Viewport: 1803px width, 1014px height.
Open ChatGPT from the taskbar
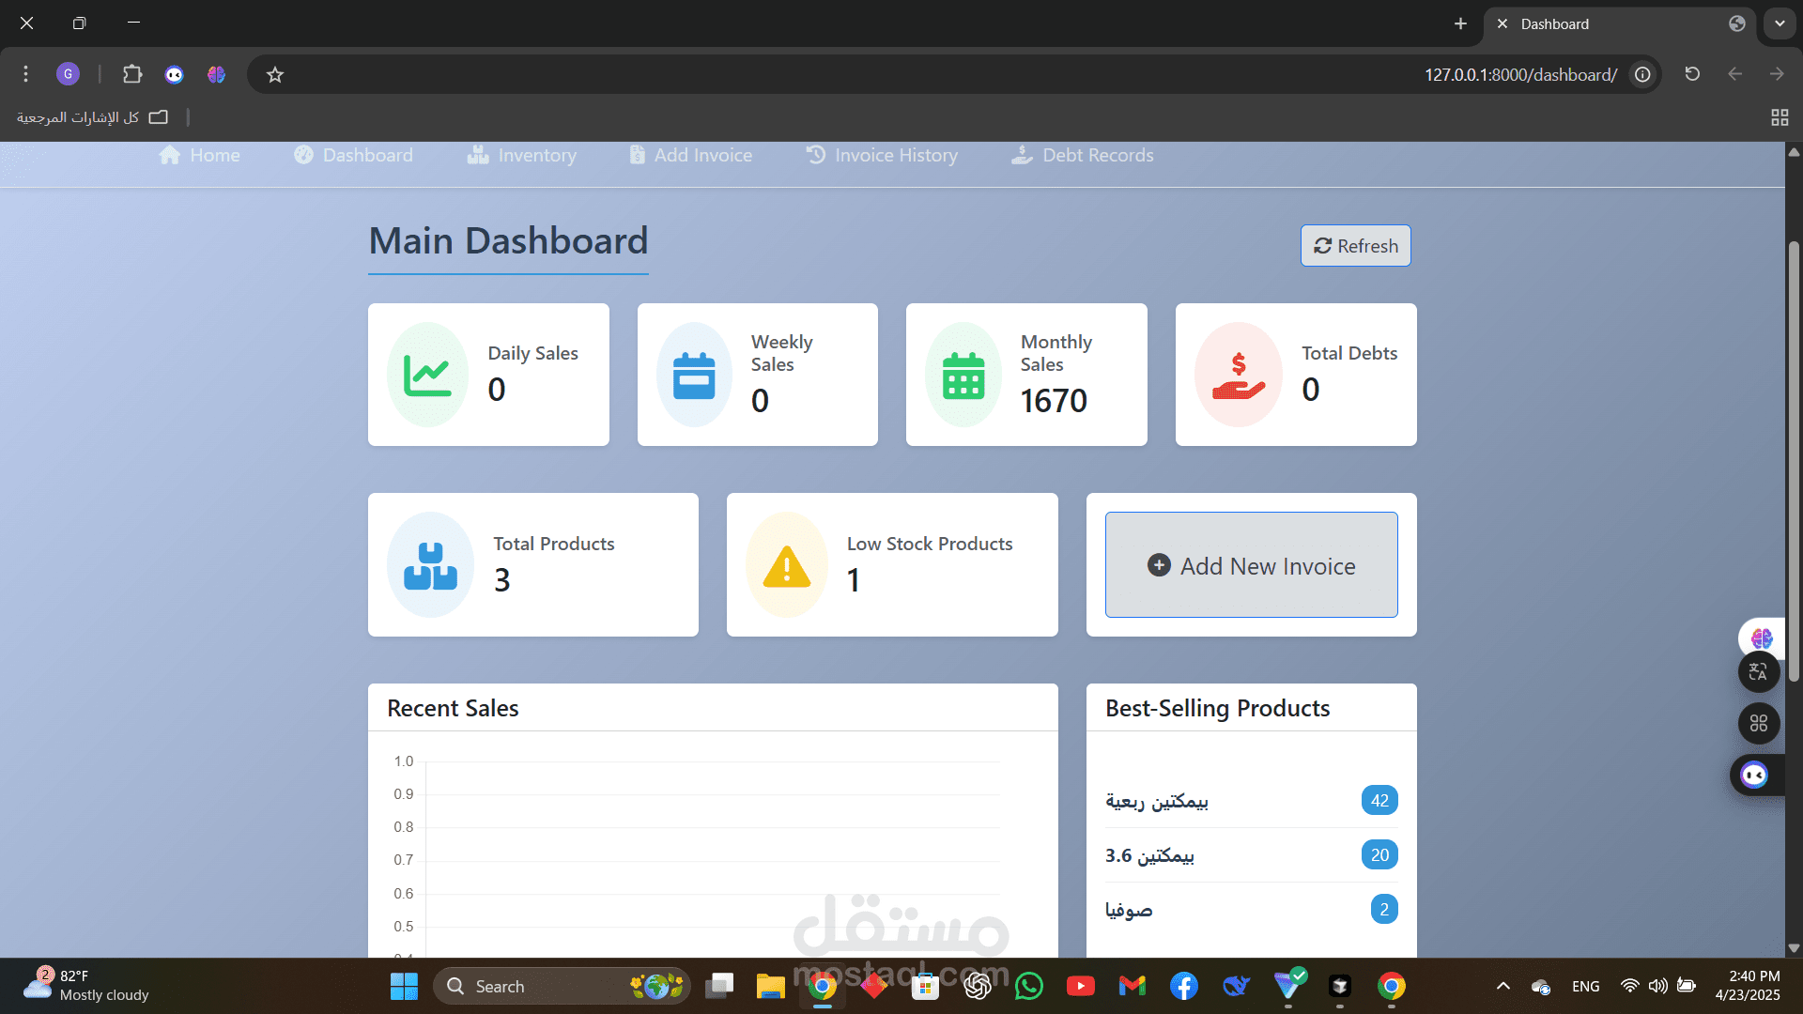pyautogui.click(x=978, y=986)
